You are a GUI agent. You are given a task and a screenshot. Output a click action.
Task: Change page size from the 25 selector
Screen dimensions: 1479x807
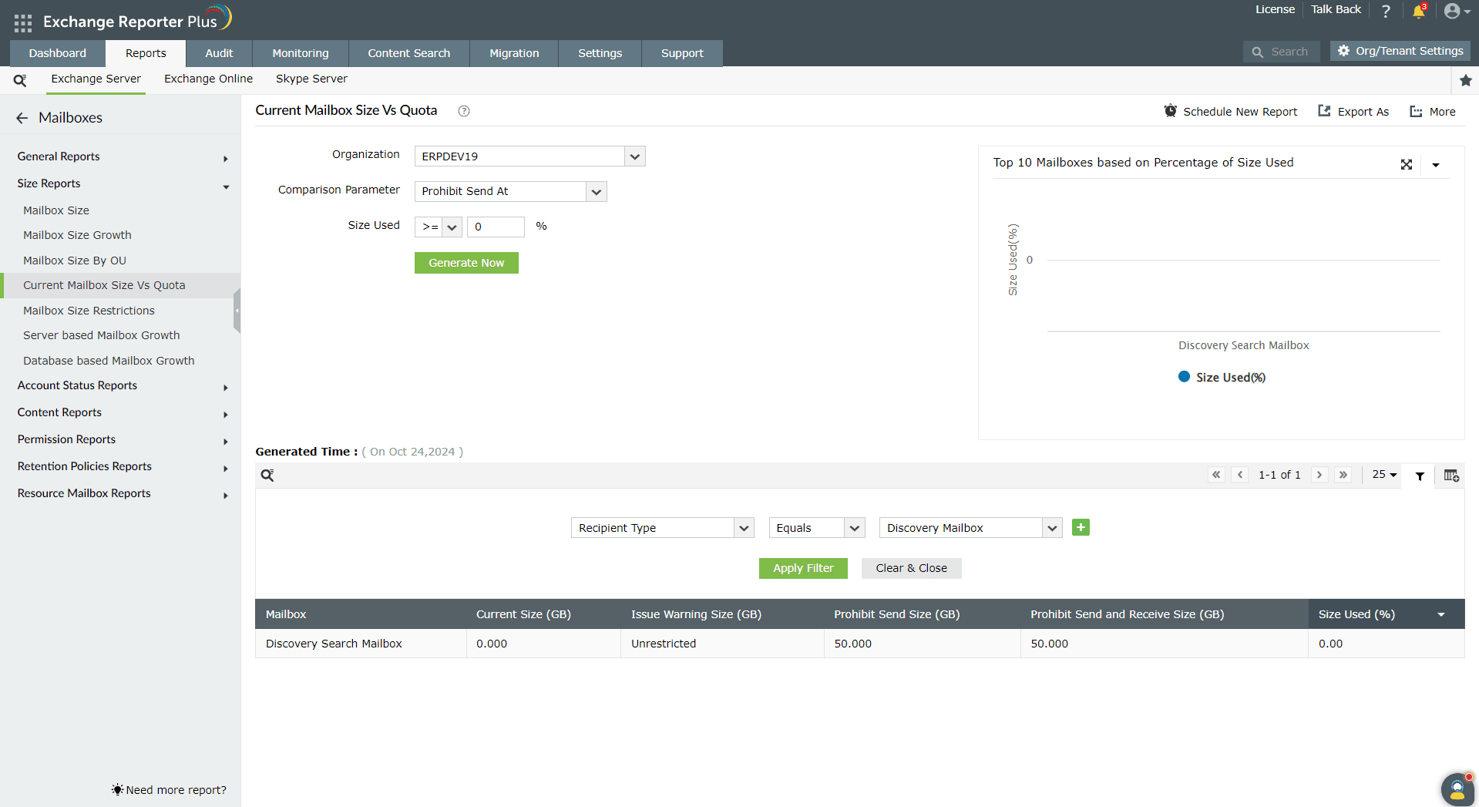(x=1383, y=475)
